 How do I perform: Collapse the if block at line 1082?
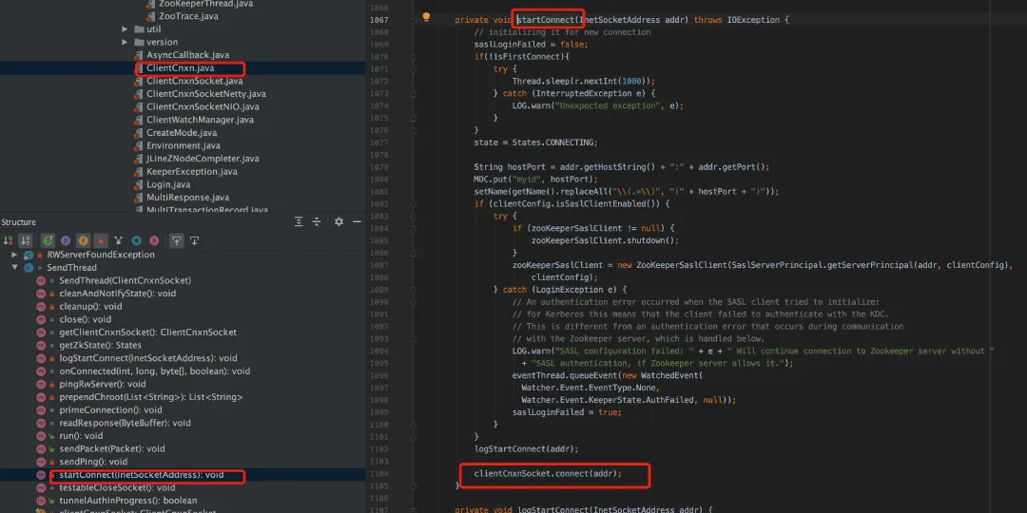coord(414,203)
